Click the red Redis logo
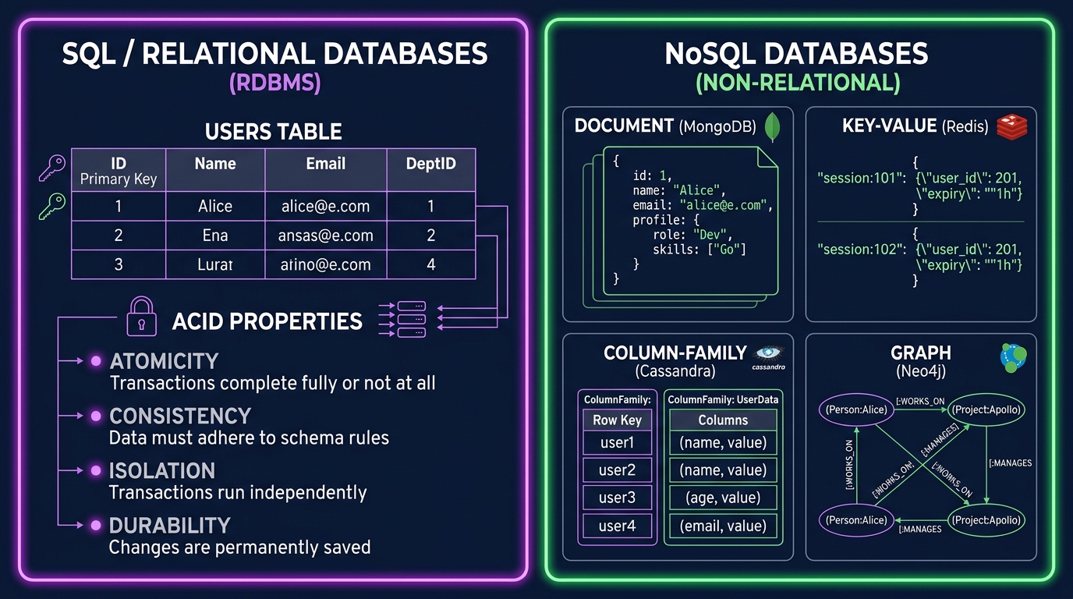1073x599 pixels. click(x=1011, y=126)
